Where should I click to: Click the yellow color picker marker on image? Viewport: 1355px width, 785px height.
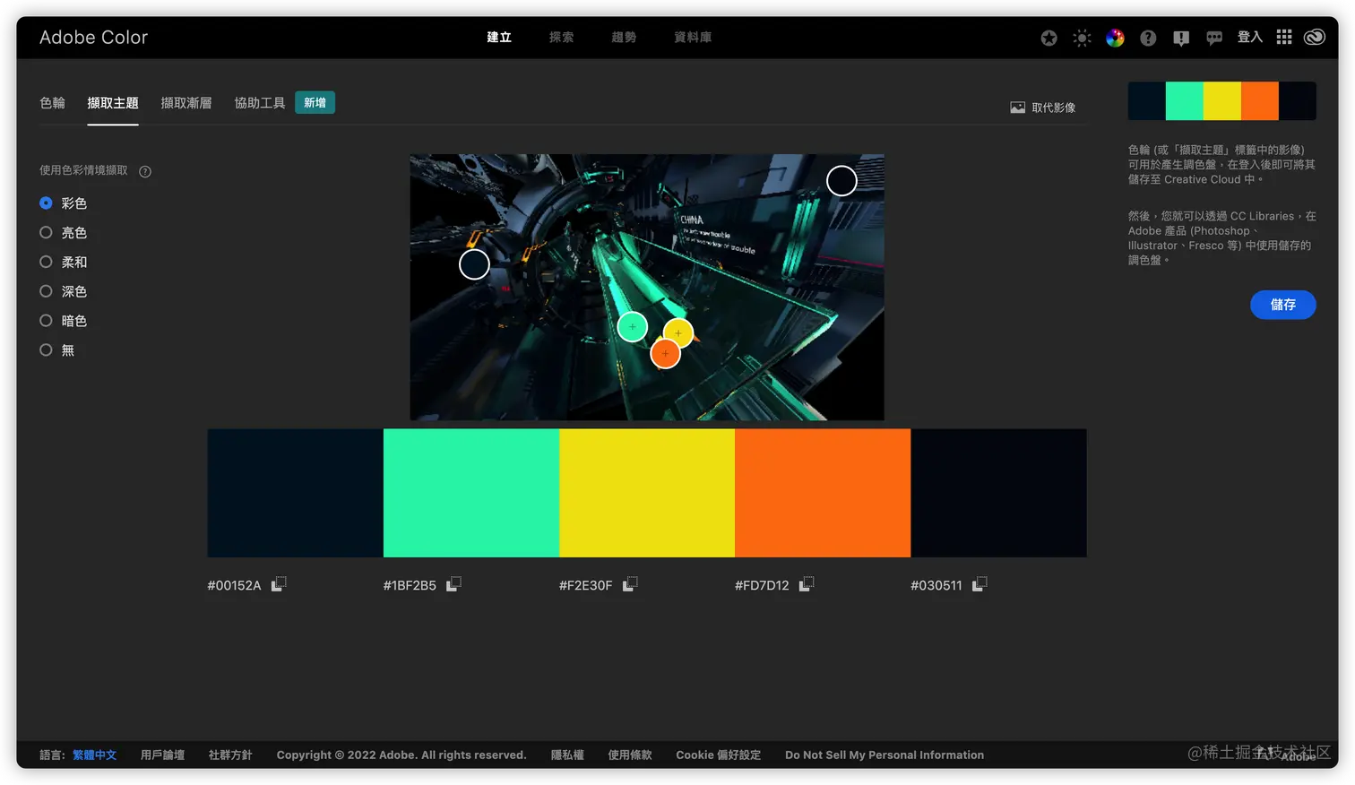point(678,333)
